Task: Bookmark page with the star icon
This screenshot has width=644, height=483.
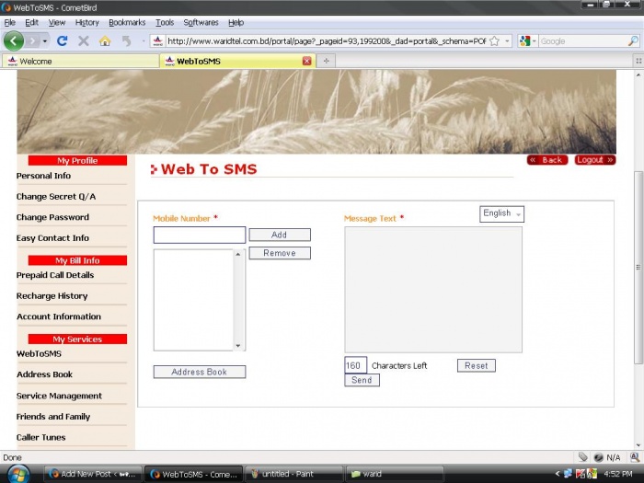Action: [x=495, y=41]
